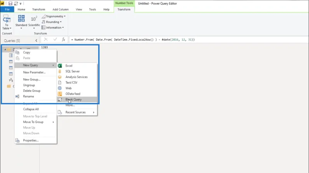This screenshot has height=173, width=309.
Task: Click the Web globe icon
Action: coord(60,88)
